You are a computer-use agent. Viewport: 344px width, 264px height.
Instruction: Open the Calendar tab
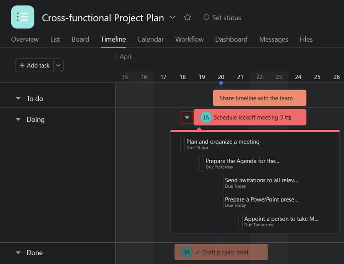click(x=151, y=39)
